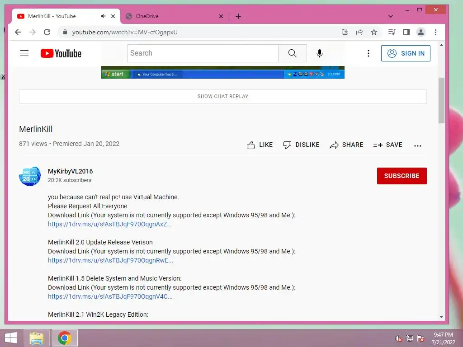463x347 pixels.
Task: Open more actions ellipsis beside SAVE
Action: click(x=417, y=145)
